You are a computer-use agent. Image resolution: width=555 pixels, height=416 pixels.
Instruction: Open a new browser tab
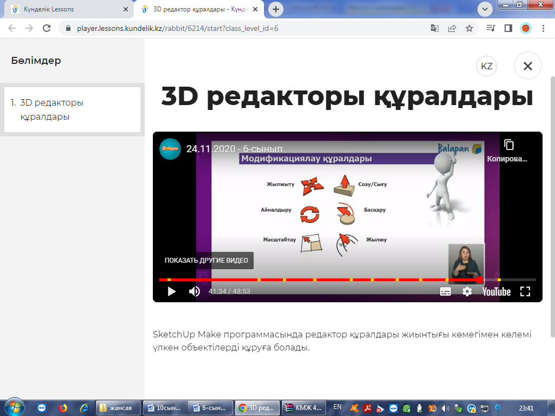(276, 10)
